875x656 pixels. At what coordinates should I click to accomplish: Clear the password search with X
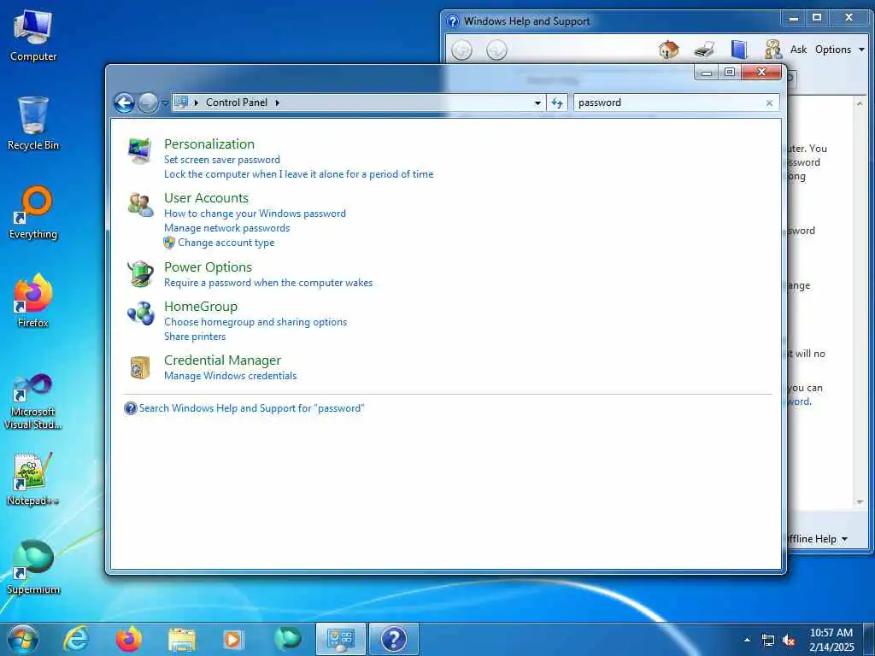coord(769,102)
